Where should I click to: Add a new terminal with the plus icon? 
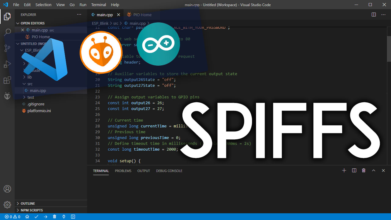tap(344, 170)
